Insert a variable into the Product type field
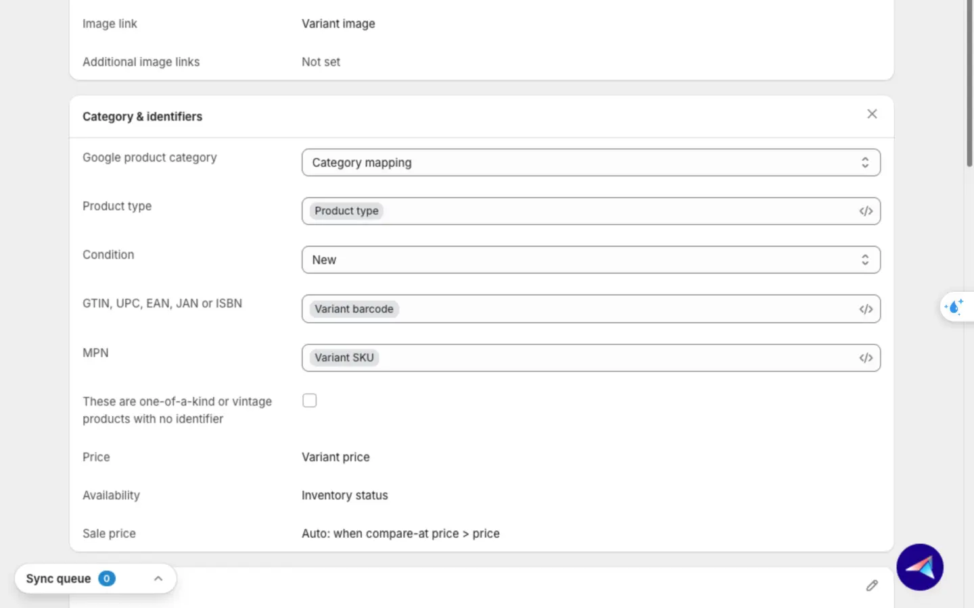The width and height of the screenshot is (974, 608). point(866,211)
